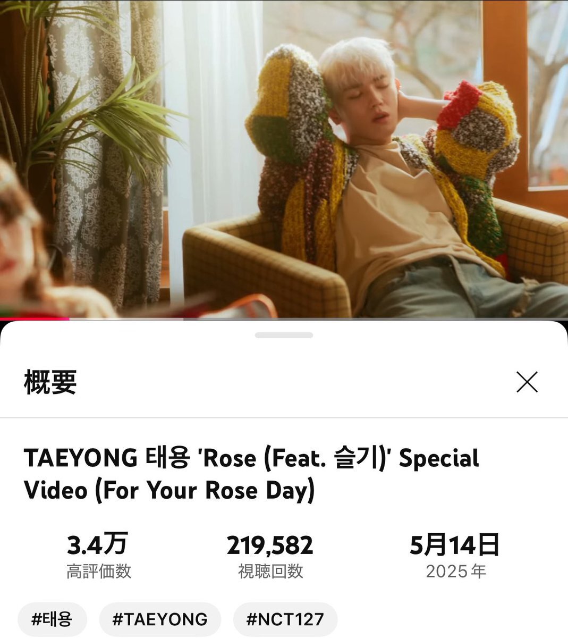Viewport: 568px width, 638px height.
Task: Tap the 3.4万 likes count
Action: tap(97, 545)
